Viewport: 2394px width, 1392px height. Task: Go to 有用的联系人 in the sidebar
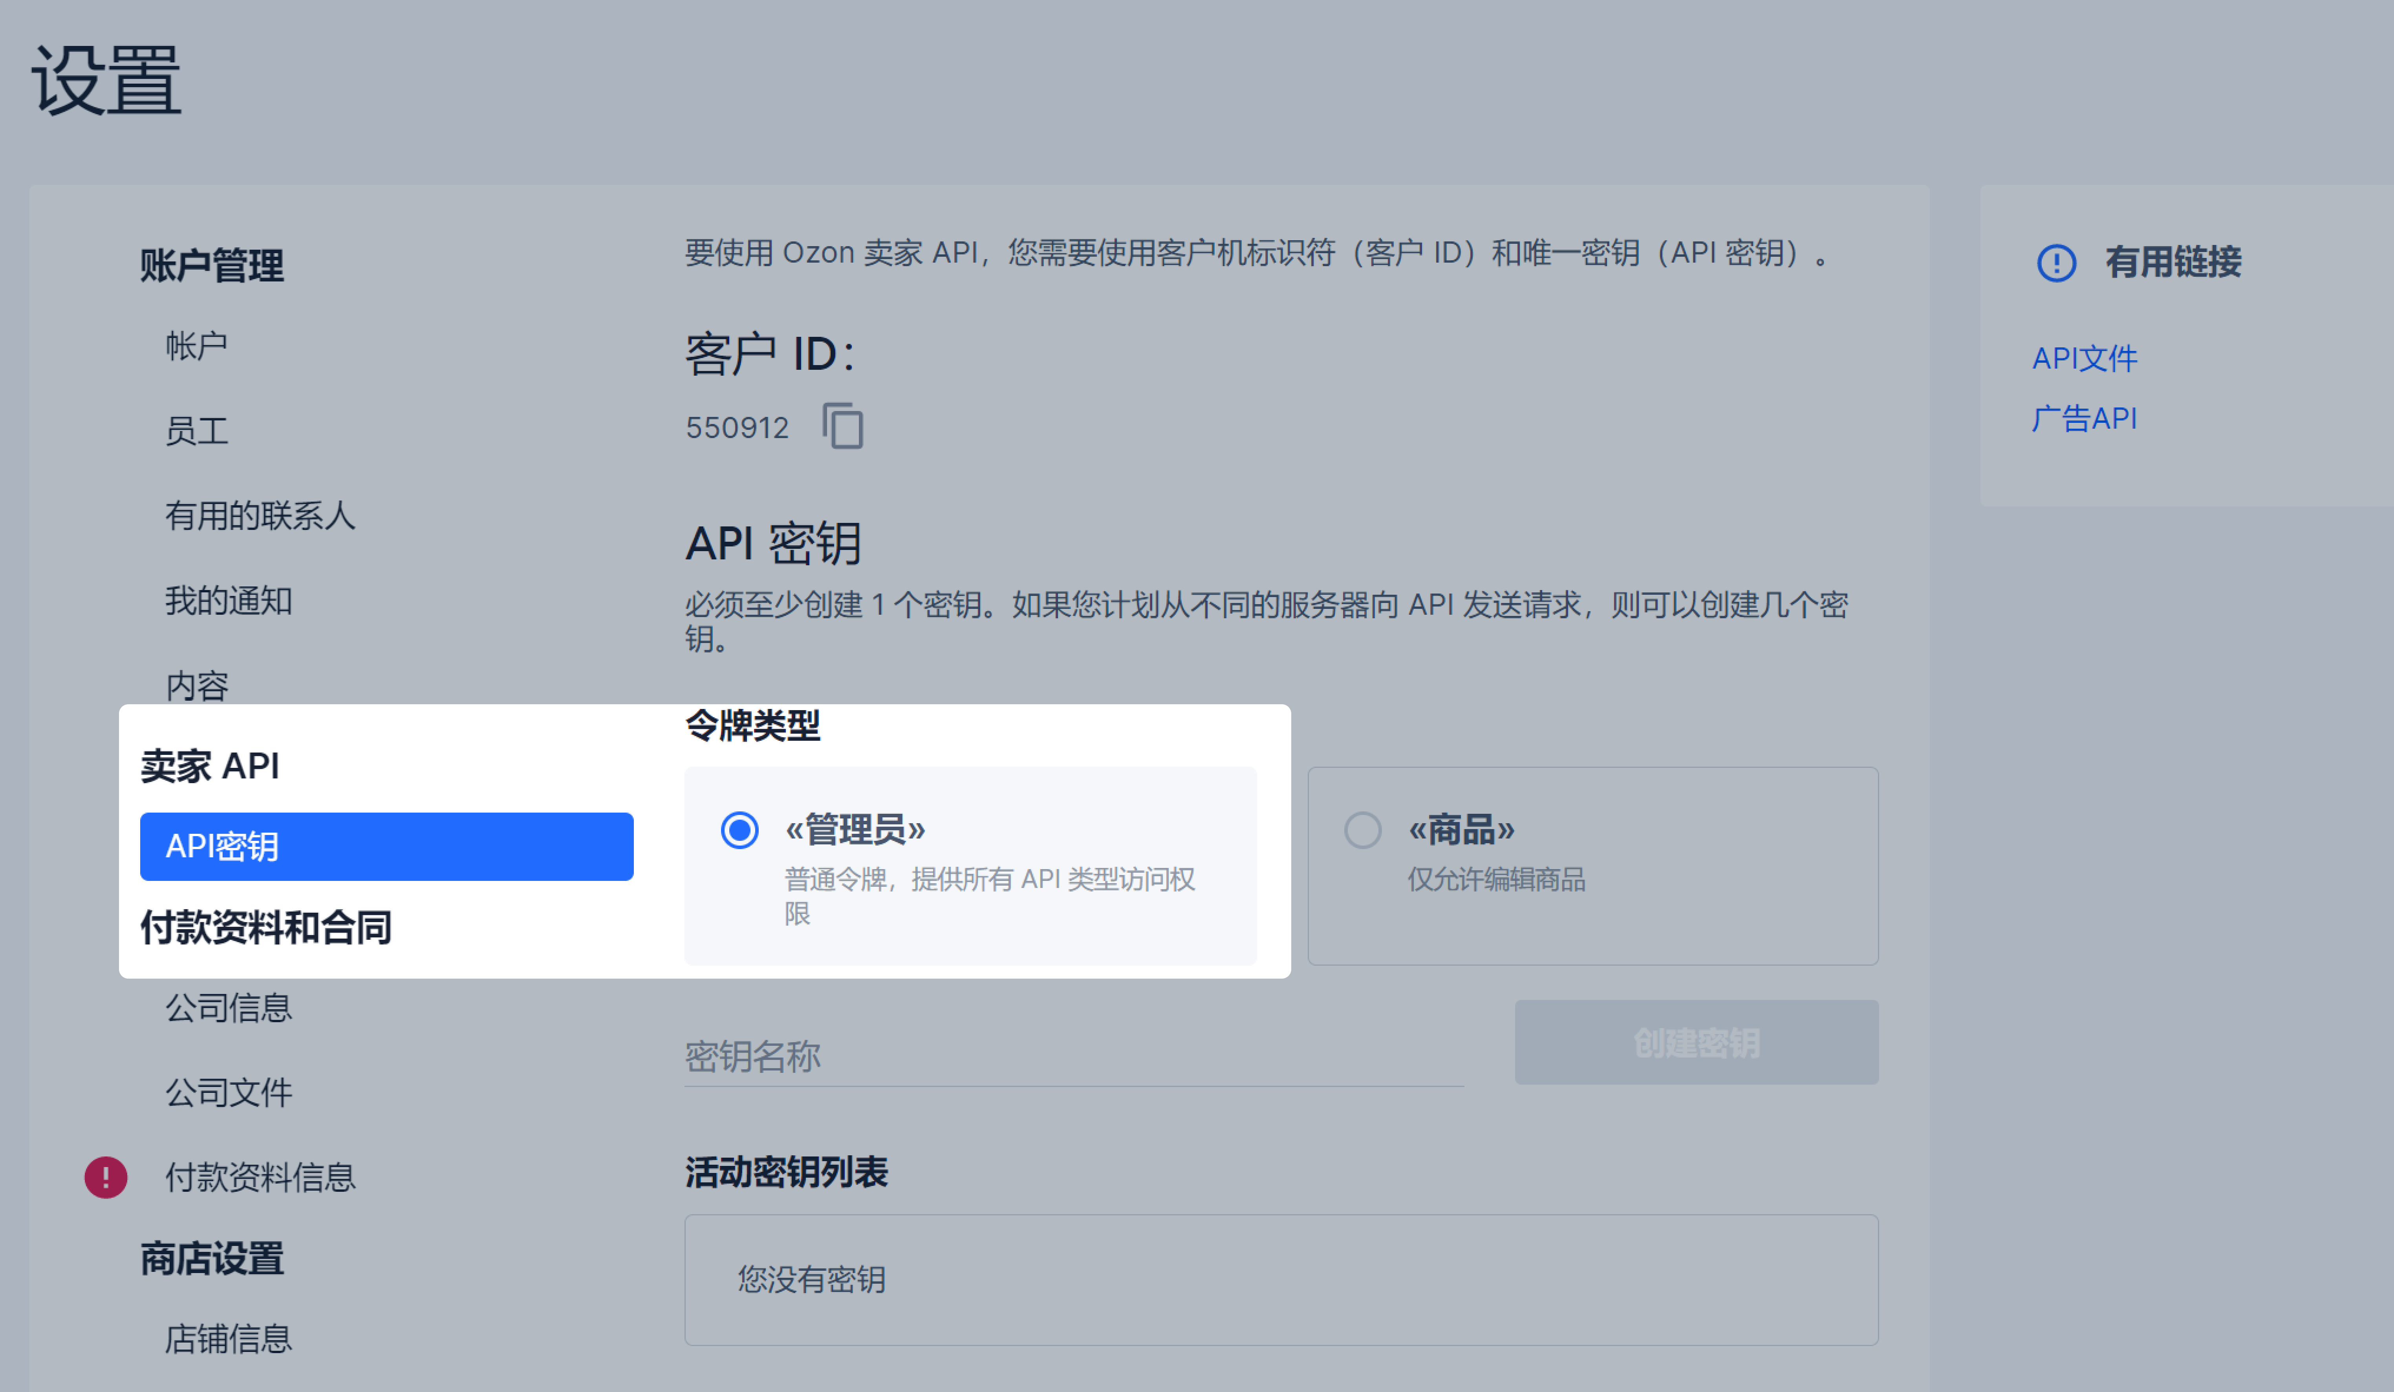[260, 515]
